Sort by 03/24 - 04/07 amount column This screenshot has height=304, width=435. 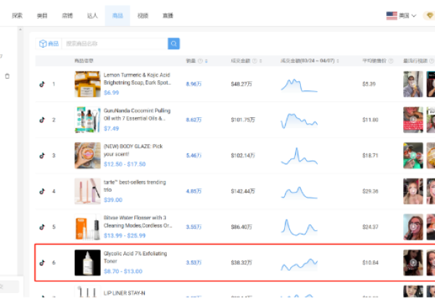click(x=338, y=61)
